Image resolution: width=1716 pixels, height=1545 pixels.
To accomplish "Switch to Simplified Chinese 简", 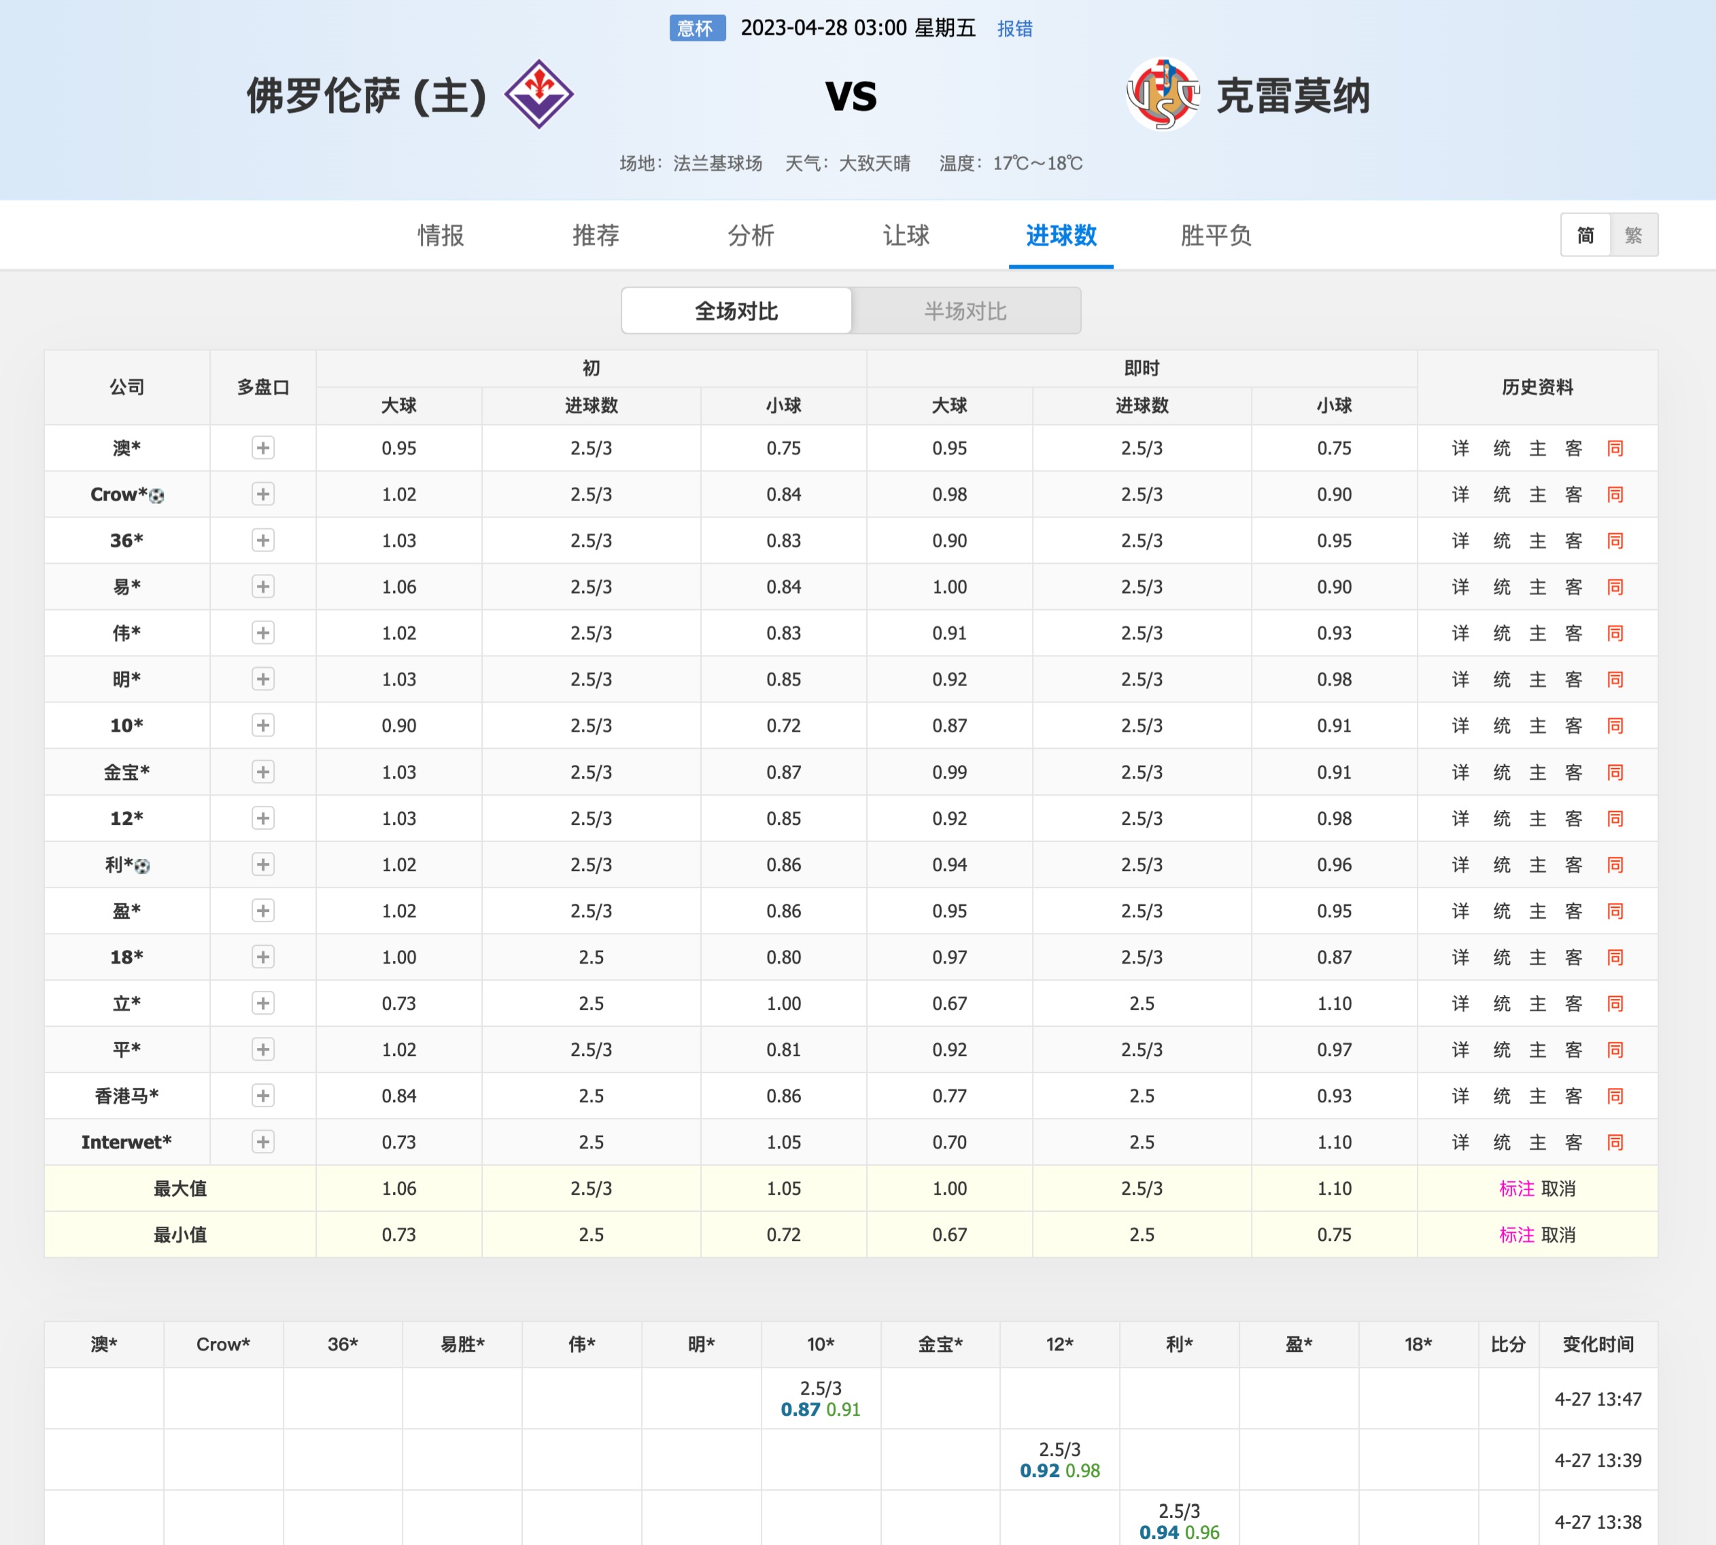I will coord(1585,235).
